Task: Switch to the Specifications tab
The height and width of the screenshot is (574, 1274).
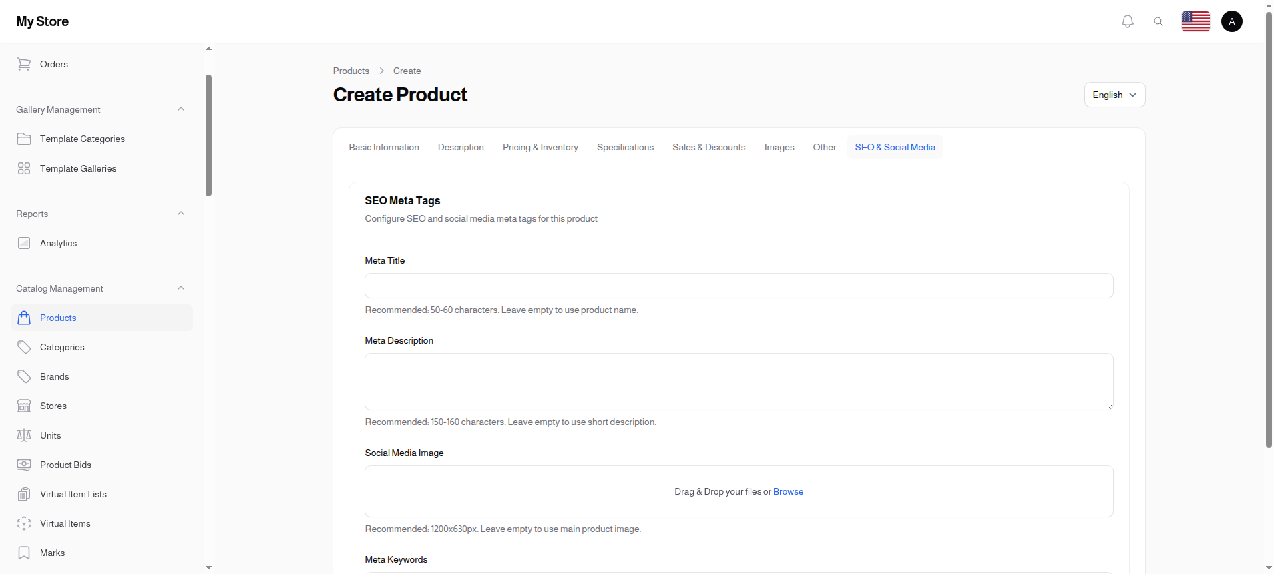Action: [625, 147]
